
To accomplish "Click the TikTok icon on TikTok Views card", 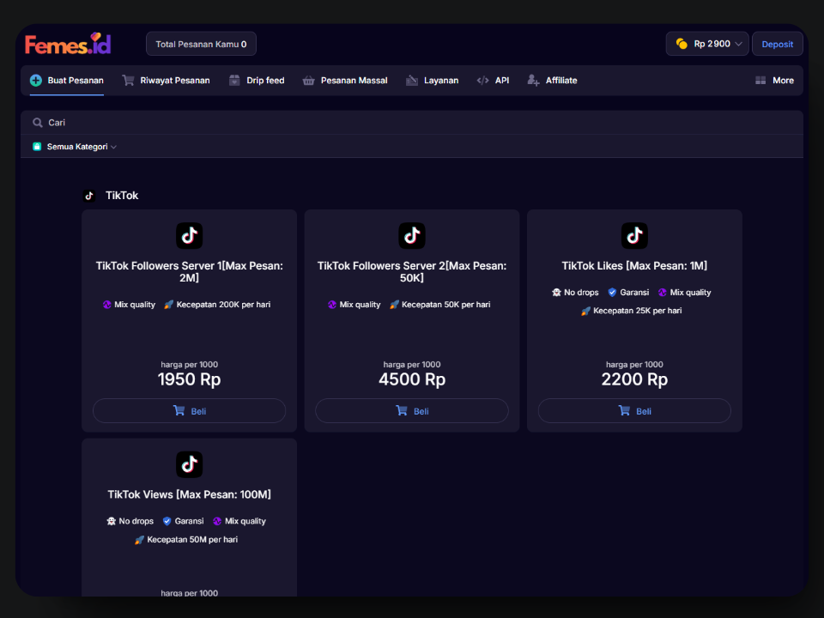I will tap(189, 464).
